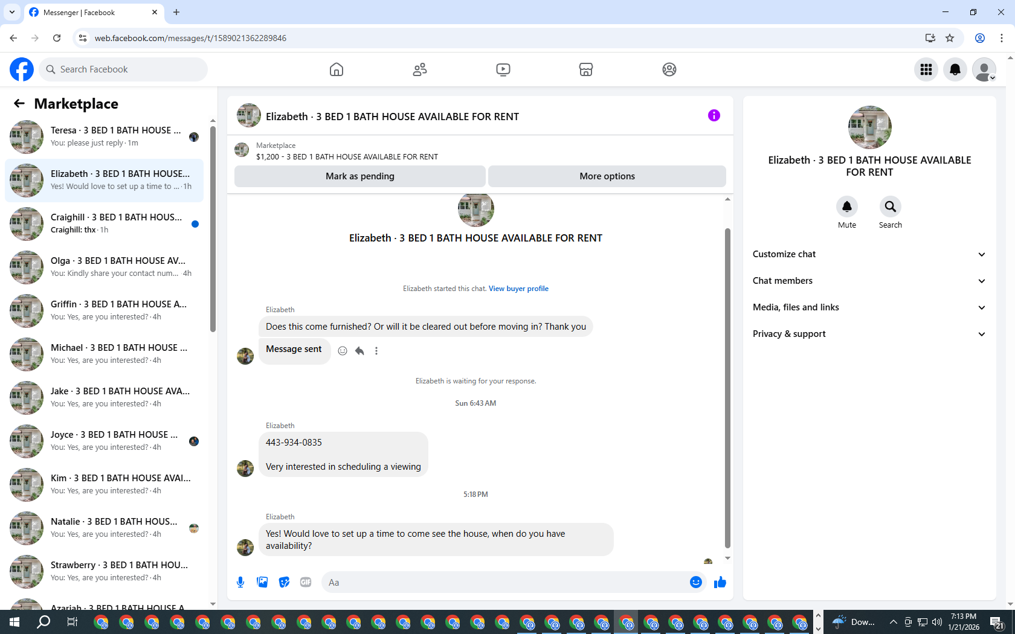Record a voice clip with the microphone

(240, 582)
